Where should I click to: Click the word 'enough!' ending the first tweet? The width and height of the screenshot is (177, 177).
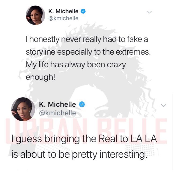point(41,78)
